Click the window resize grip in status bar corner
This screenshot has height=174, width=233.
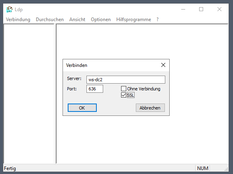click(x=226, y=169)
